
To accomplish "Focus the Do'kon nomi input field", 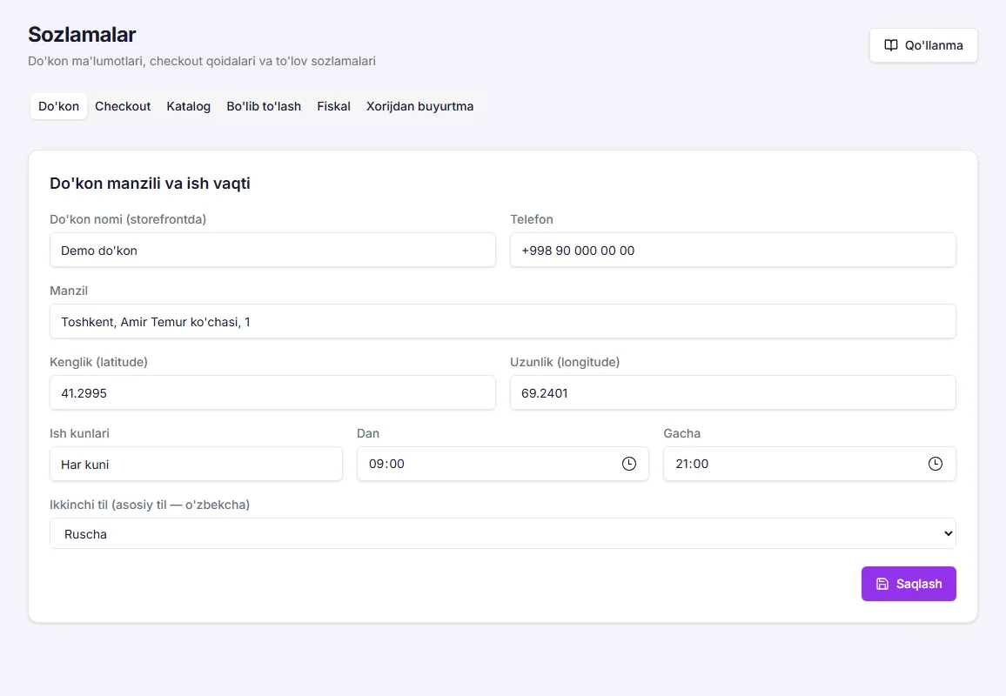I will (x=272, y=251).
